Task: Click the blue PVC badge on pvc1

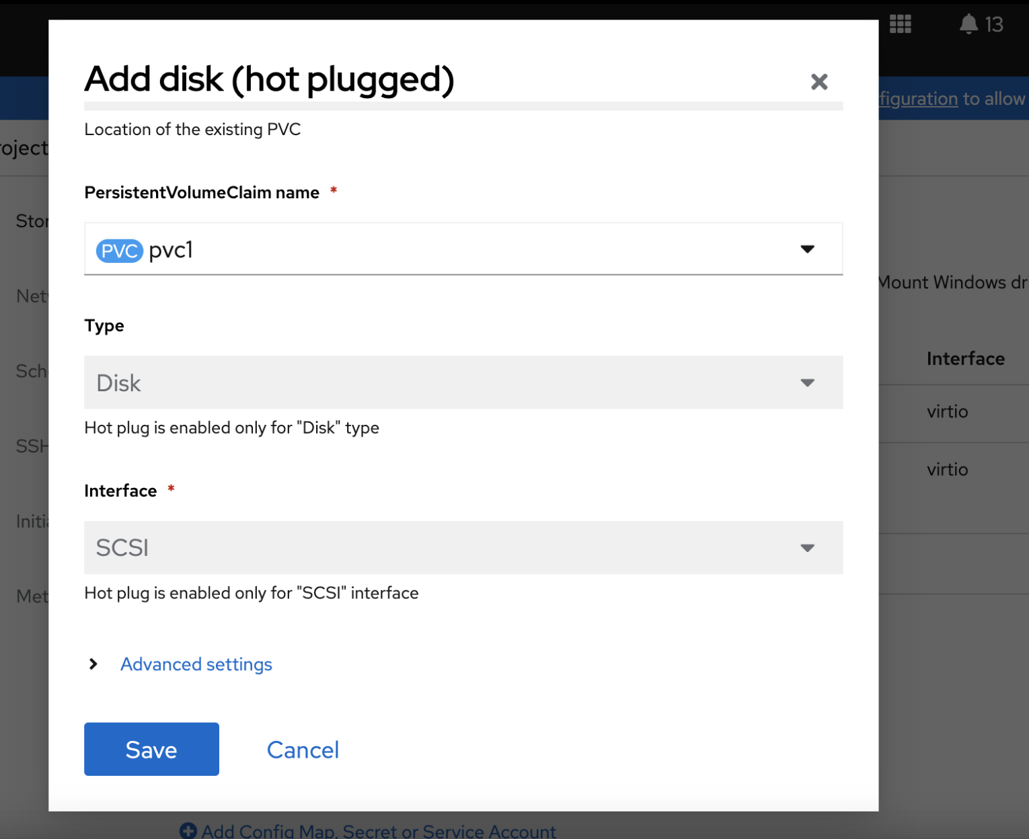Action: point(120,251)
